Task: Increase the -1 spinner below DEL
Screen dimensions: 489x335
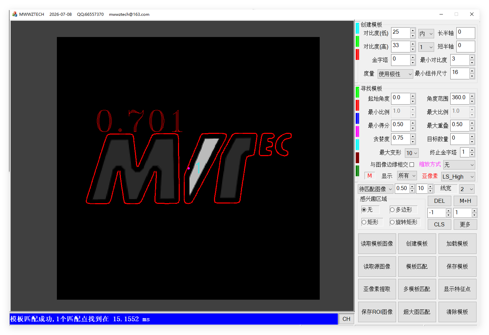Action: click(x=448, y=211)
